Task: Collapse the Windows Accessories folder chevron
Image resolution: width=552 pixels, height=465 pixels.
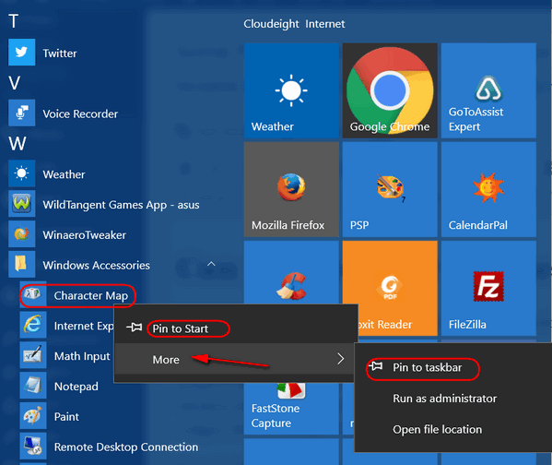Action: (211, 264)
